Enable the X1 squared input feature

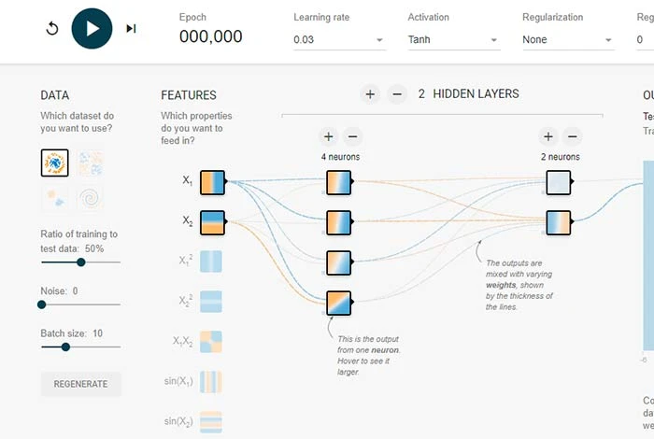pos(213,262)
